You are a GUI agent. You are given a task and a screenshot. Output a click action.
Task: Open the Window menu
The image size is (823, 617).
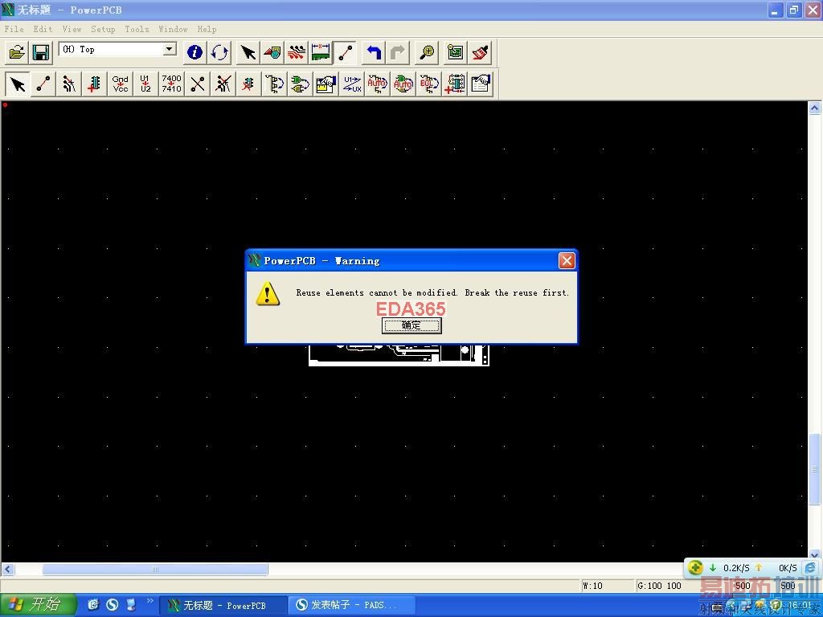[174, 29]
